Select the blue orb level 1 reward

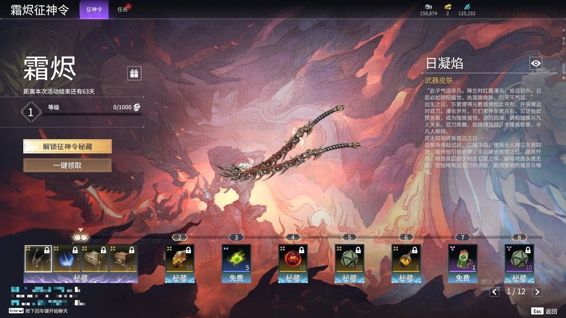(67, 259)
